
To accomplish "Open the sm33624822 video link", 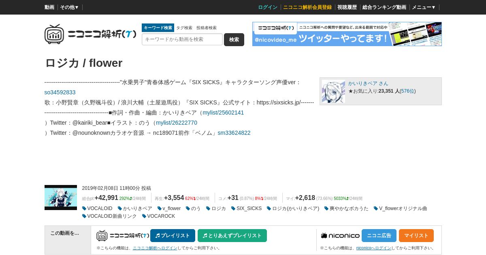I will tap(234, 133).
